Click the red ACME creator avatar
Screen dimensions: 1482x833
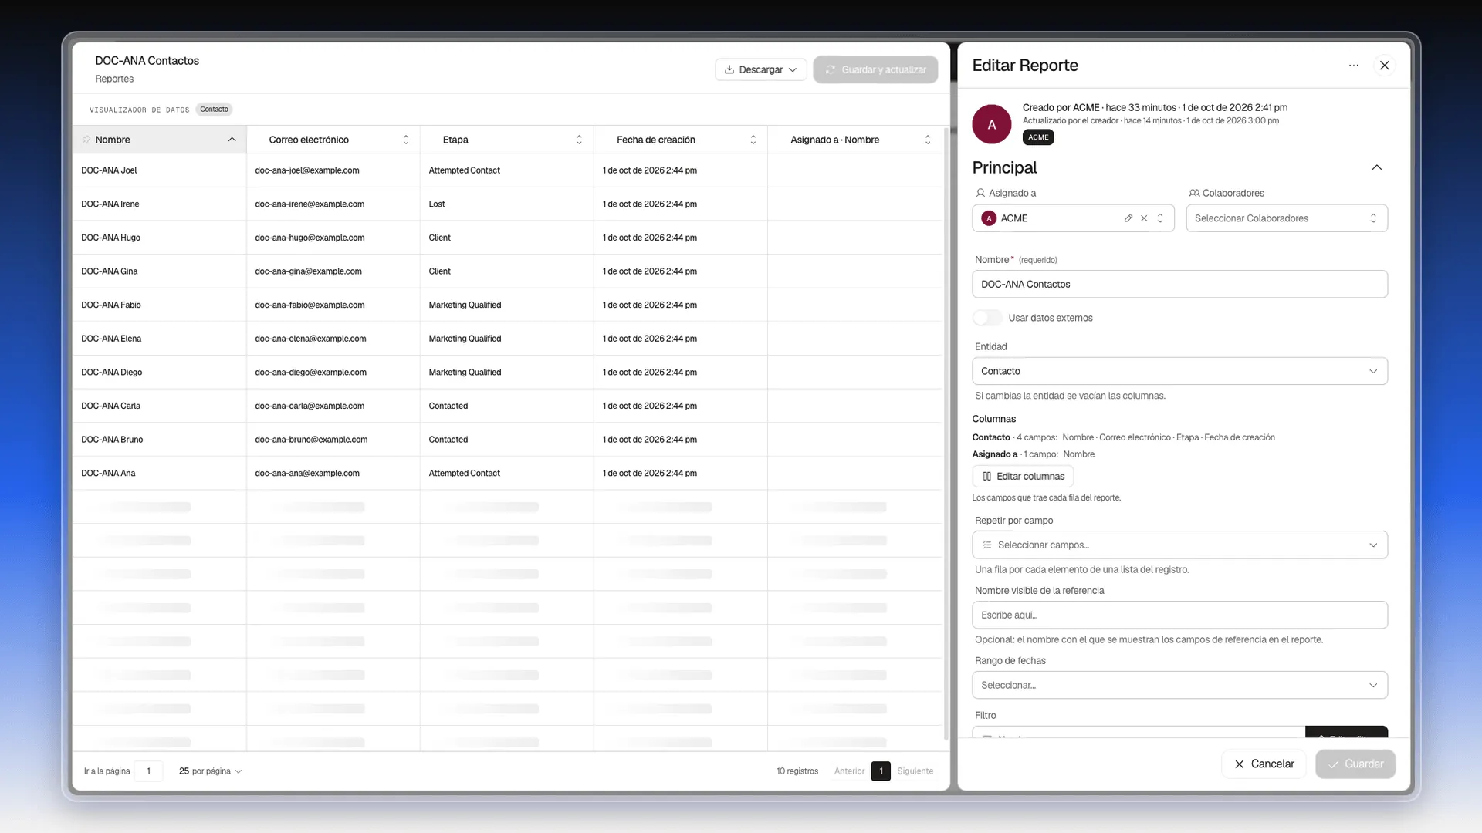click(x=992, y=124)
